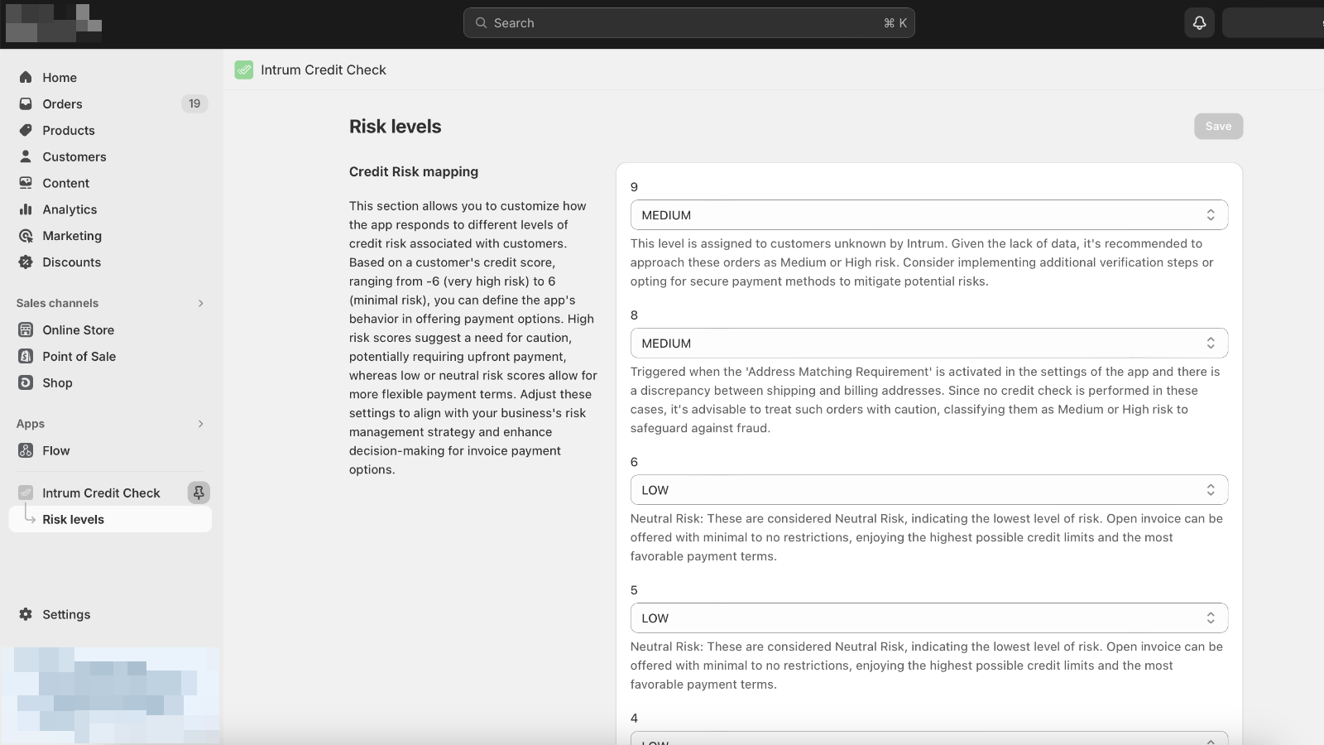This screenshot has height=745, width=1324.
Task: Expand the Apps section chevron
Action: point(200,424)
